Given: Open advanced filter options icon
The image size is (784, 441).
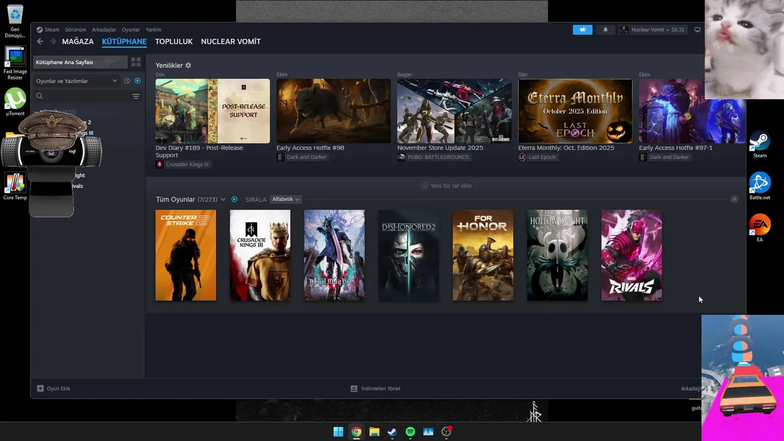Looking at the screenshot, I should [136, 96].
